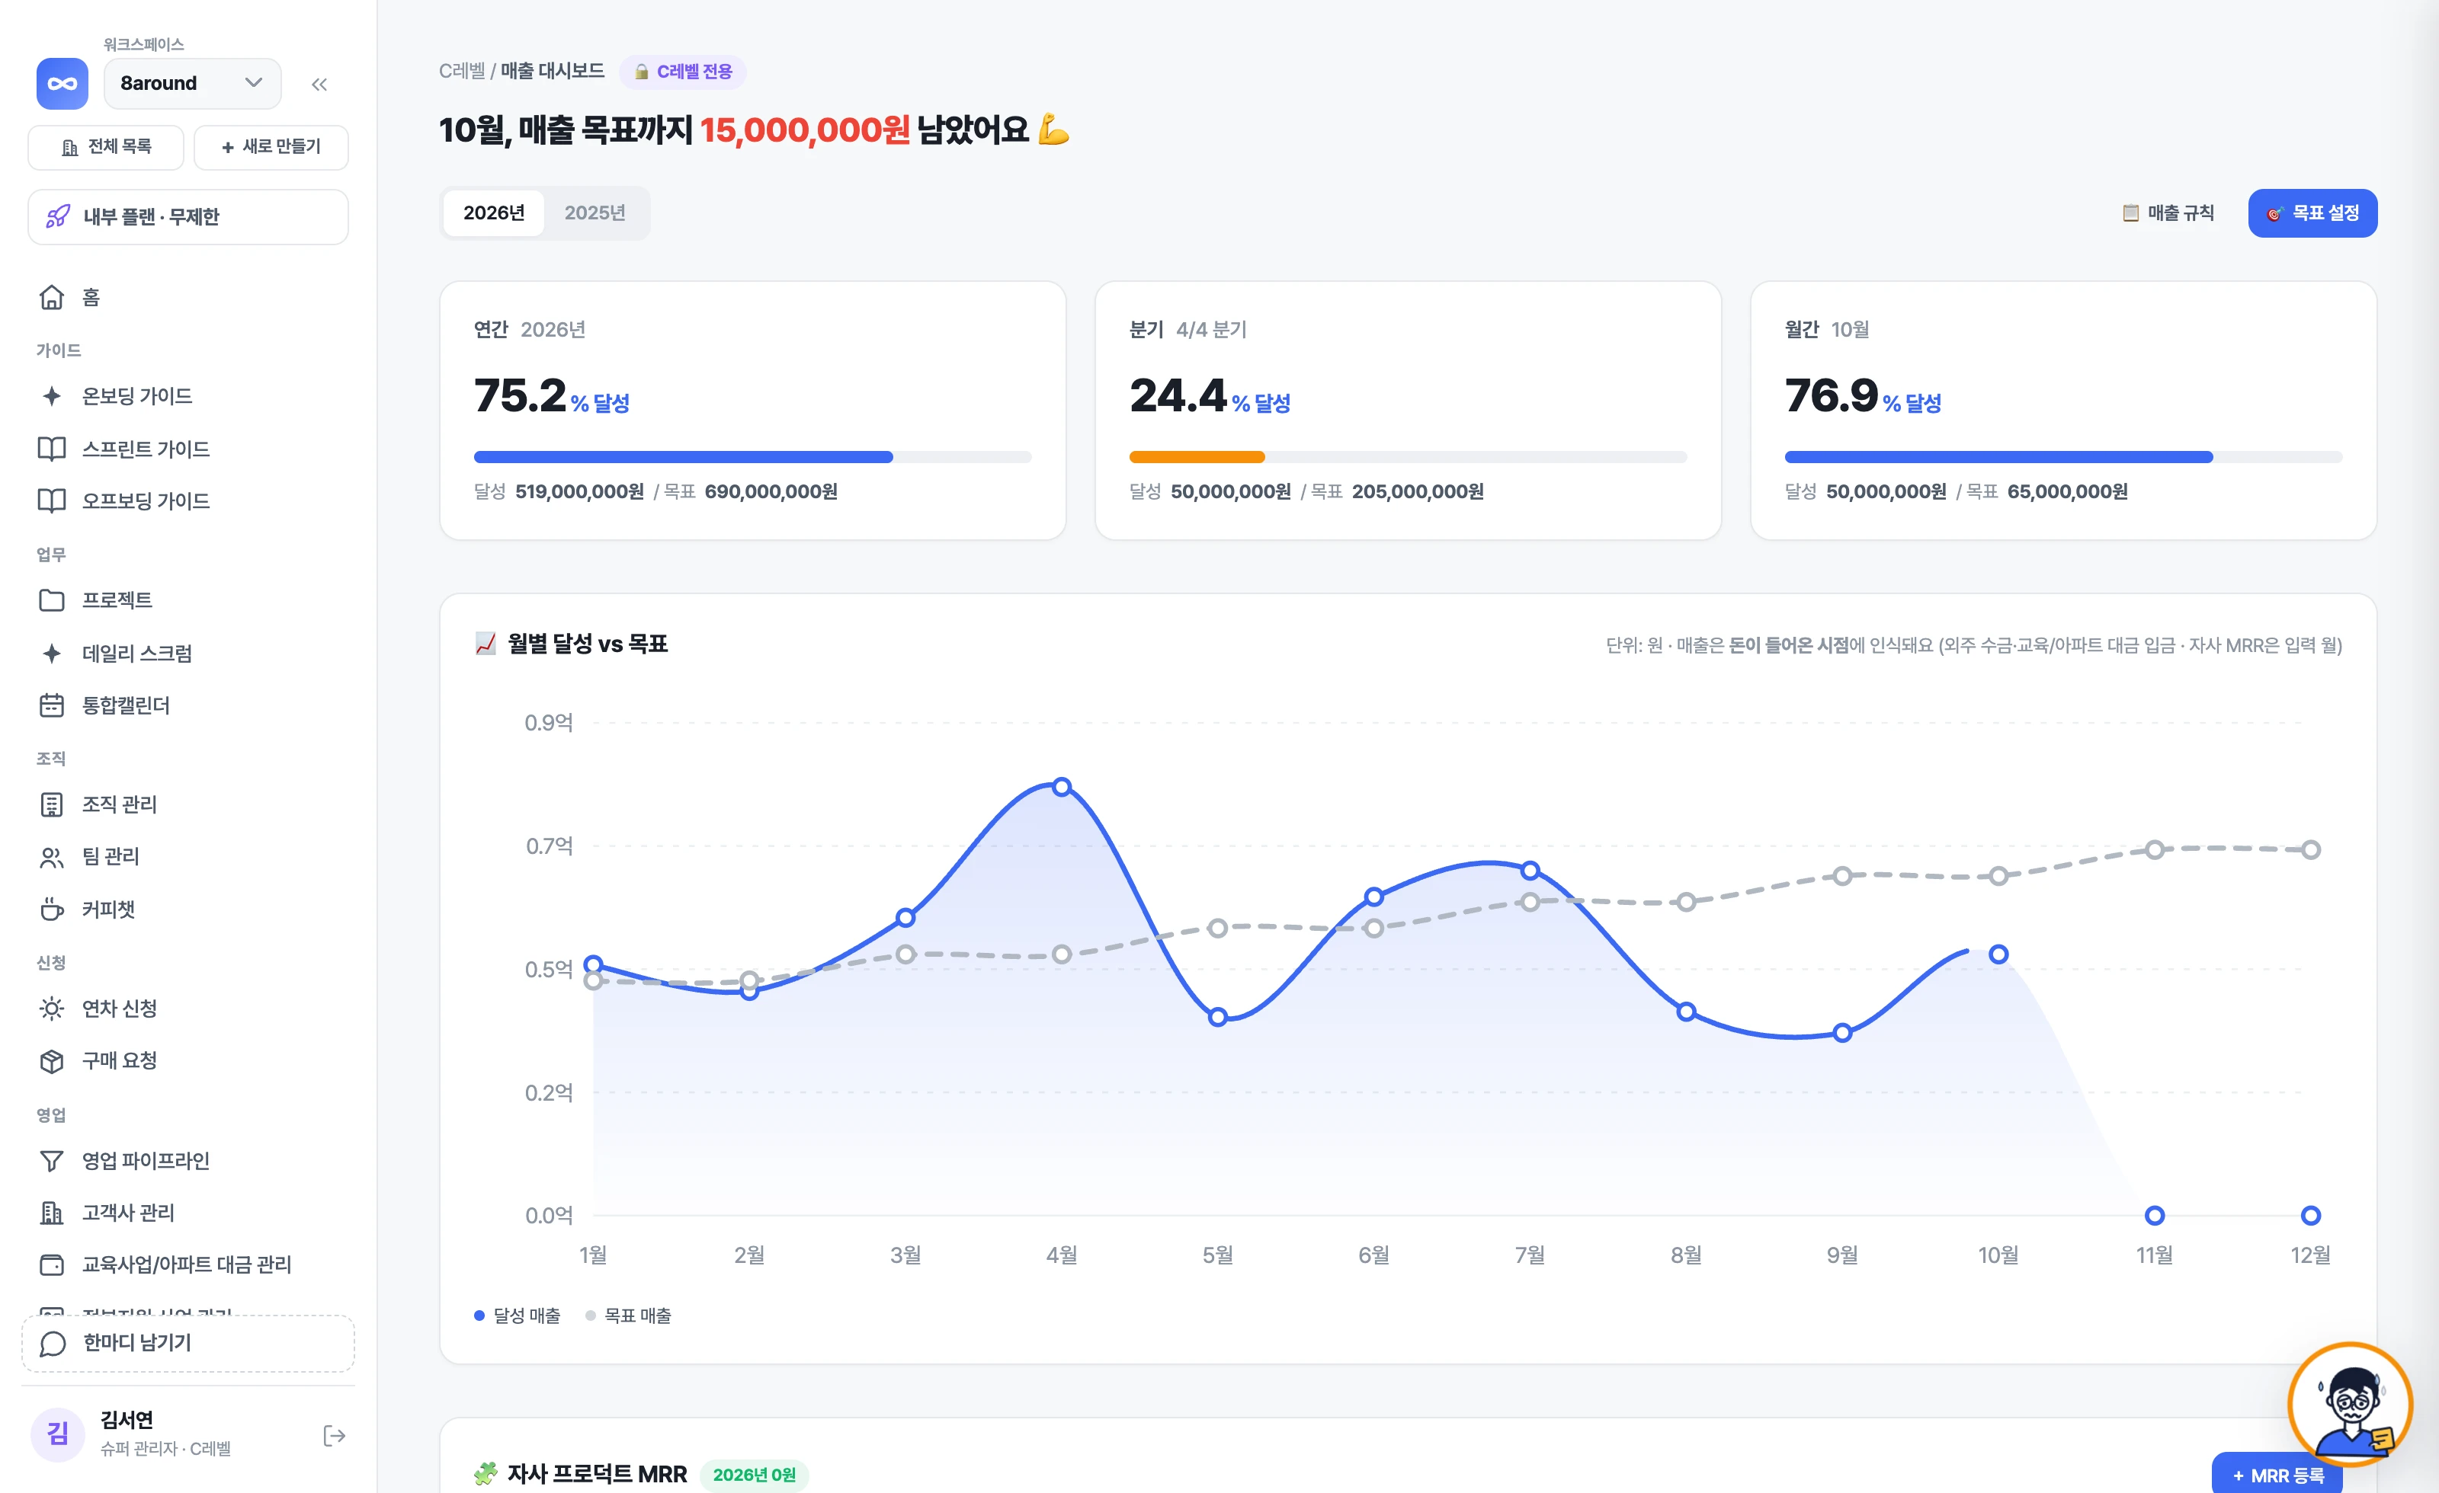Click the 8around infinity logo icon
Viewport: 2439px width, 1493px height.
(x=62, y=83)
